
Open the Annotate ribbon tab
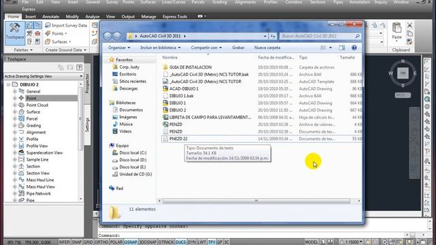coord(50,16)
